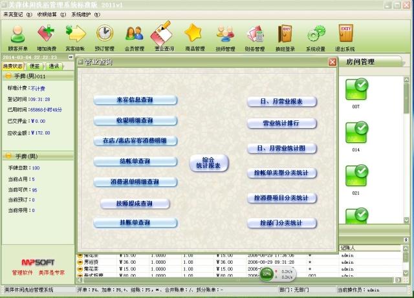
Task: Click the table horizontal scrollbar left arrow
Action: pos(79,280)
